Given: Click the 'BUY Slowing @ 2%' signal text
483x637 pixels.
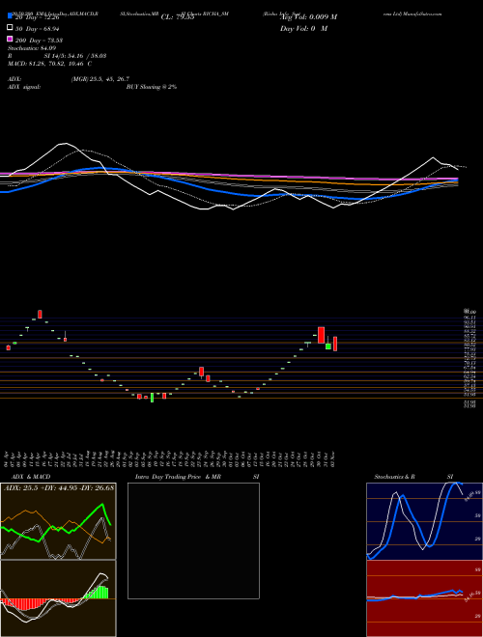Looking at the screenshot, I should (x=152, y=87).
